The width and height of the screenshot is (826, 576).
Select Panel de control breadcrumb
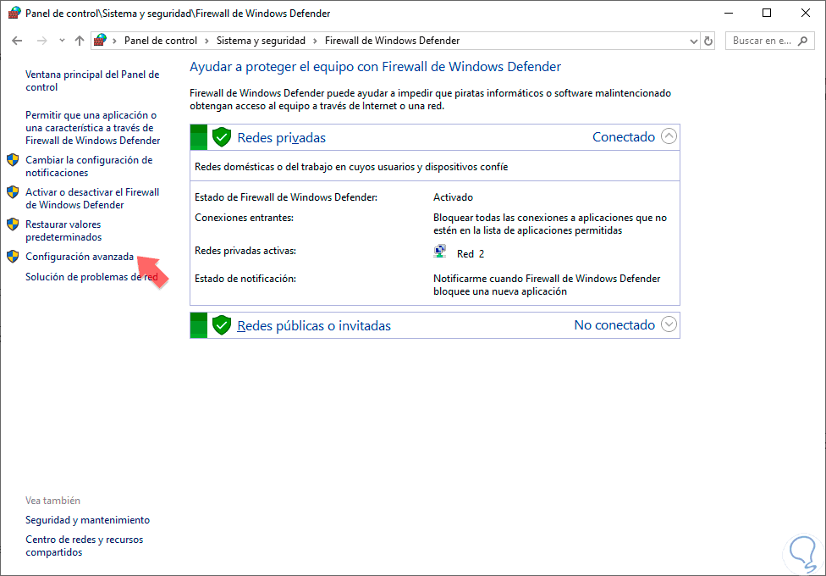[x=161, y=41]
